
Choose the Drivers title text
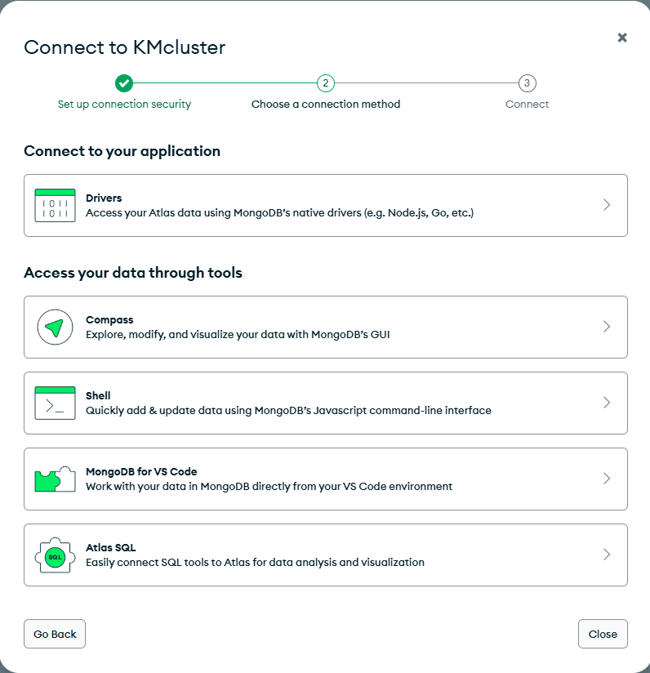pos(104,198)
